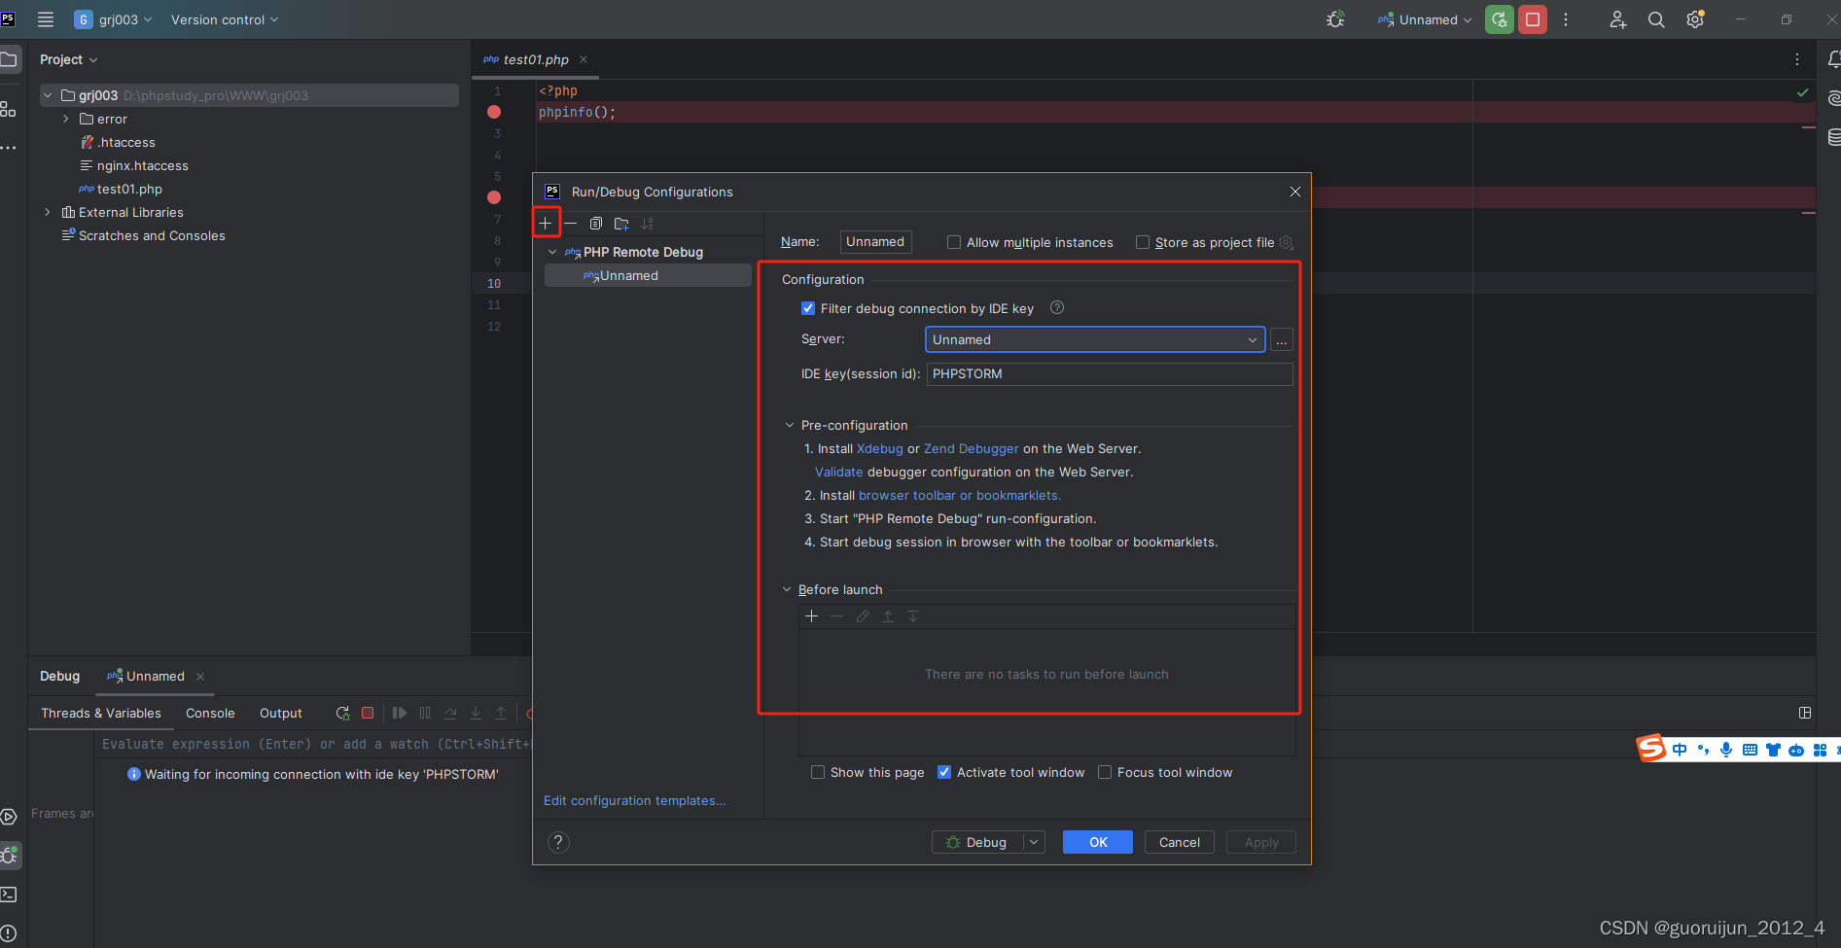The image size is (1841, 948).
Task: Click IDE key session id field
Action: point(1110,374)
